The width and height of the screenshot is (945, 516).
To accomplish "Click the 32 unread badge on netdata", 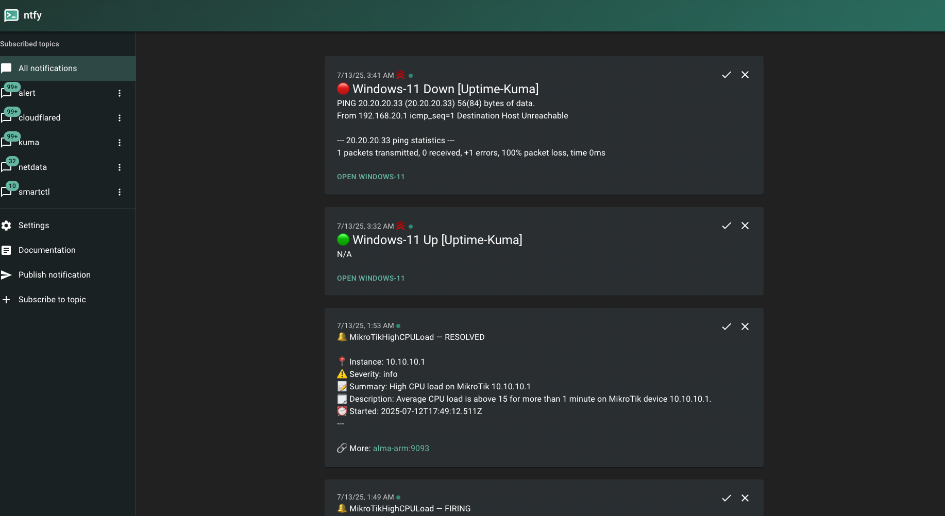I will [x=12, y=161].
